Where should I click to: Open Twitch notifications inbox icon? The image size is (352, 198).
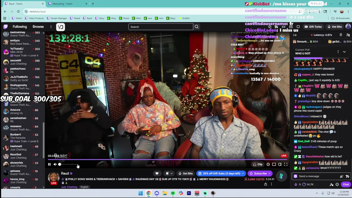point(291,27)
